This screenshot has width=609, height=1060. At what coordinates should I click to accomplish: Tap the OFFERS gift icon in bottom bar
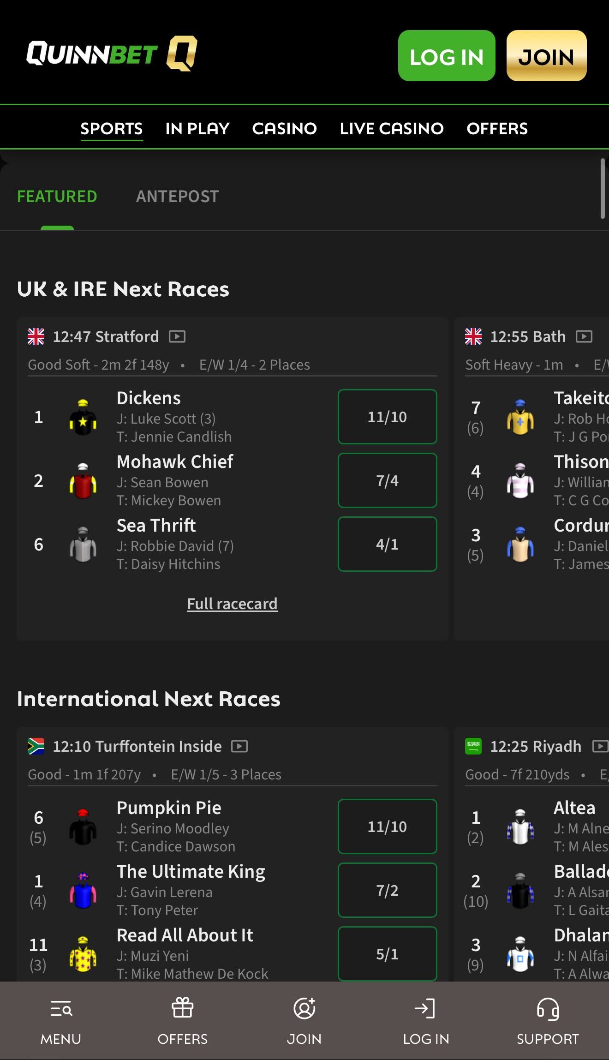click(182, 1008)
